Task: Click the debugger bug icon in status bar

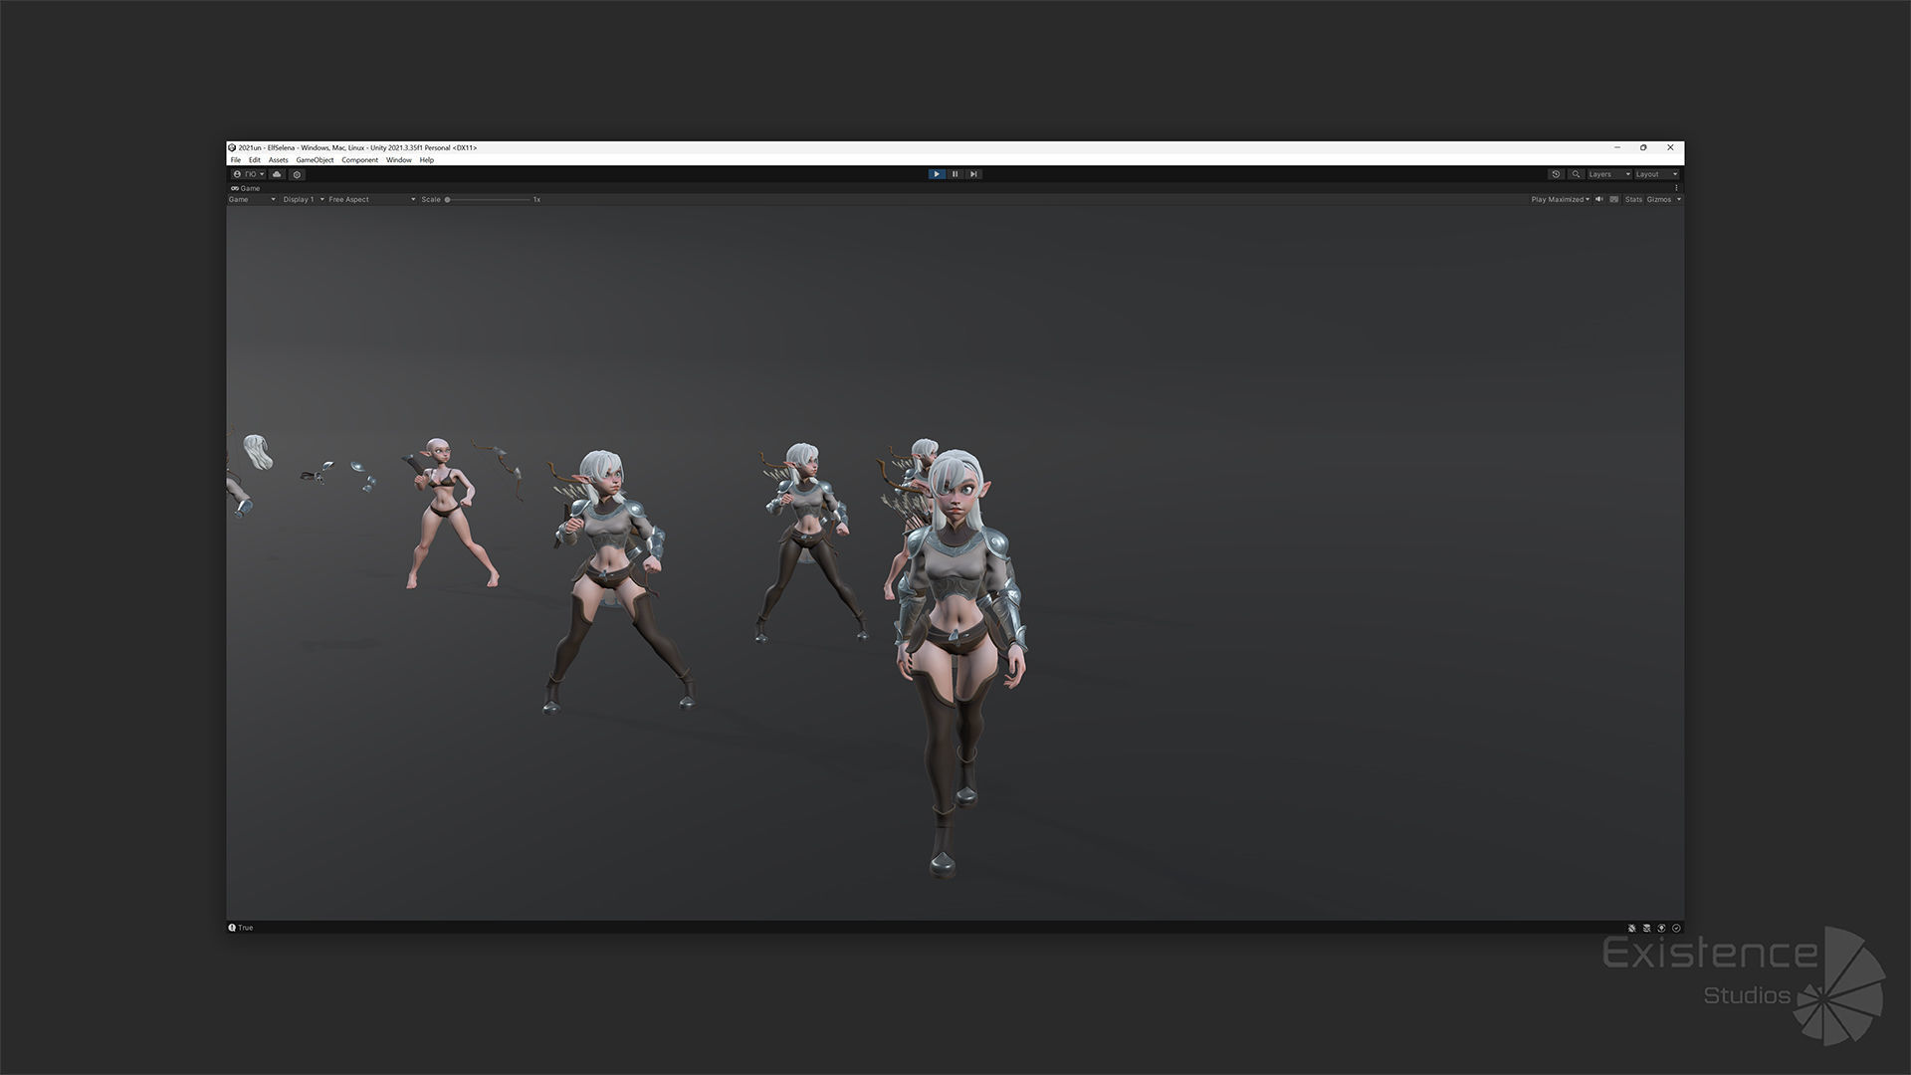Action: pos(1631,928)
